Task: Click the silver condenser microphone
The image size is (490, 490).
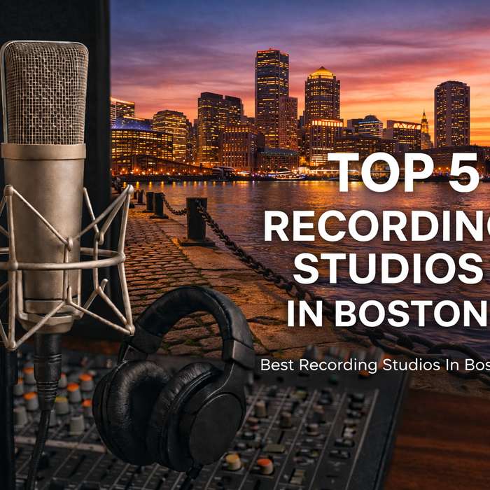Action: (43, 188)
